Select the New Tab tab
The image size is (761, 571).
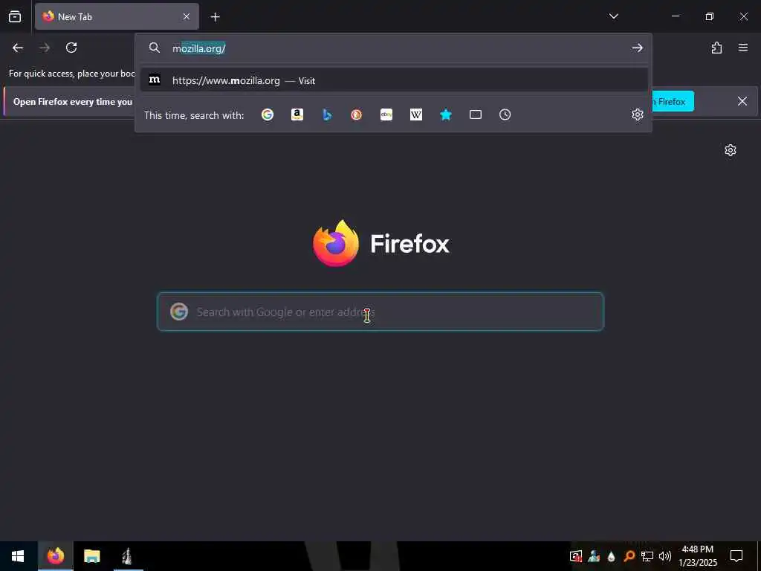[x=117, y=16]
